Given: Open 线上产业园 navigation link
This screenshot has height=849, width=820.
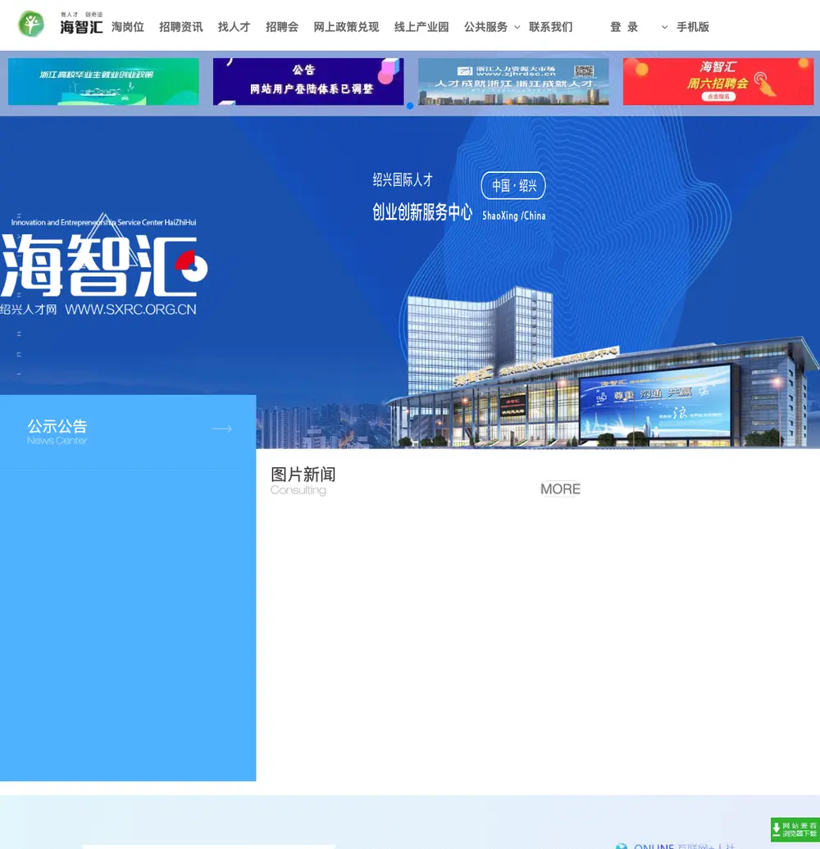Looking at the screenshot, I should 421,27.
